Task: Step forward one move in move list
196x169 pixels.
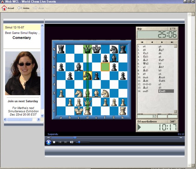Action: pyautogui.click(x=162, y=42)
